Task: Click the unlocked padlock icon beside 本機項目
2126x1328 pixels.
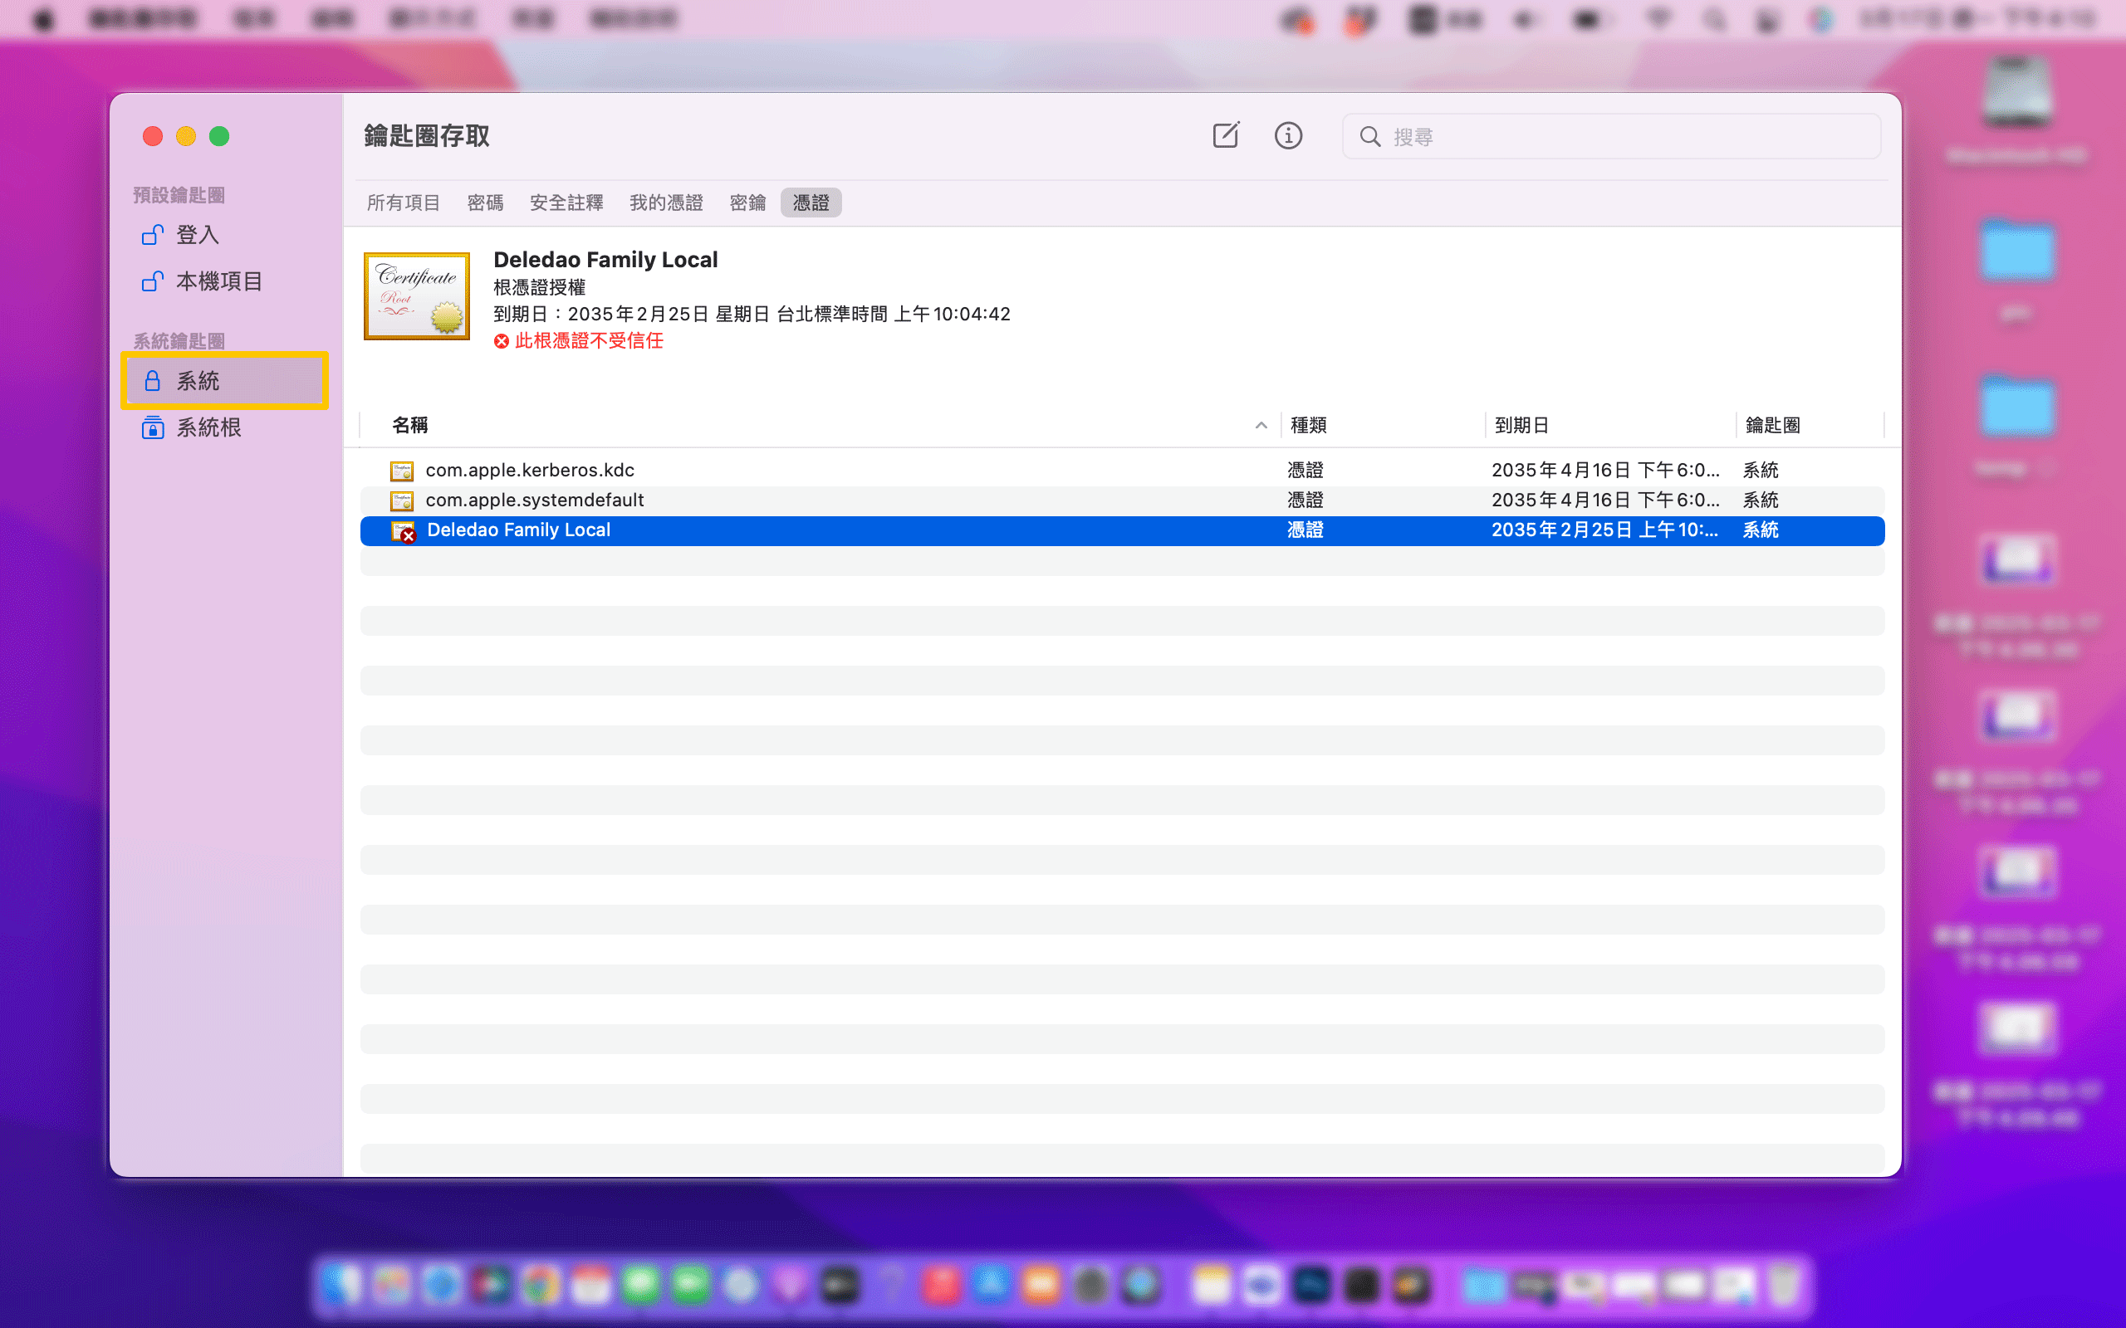Action: coord(152,281)
